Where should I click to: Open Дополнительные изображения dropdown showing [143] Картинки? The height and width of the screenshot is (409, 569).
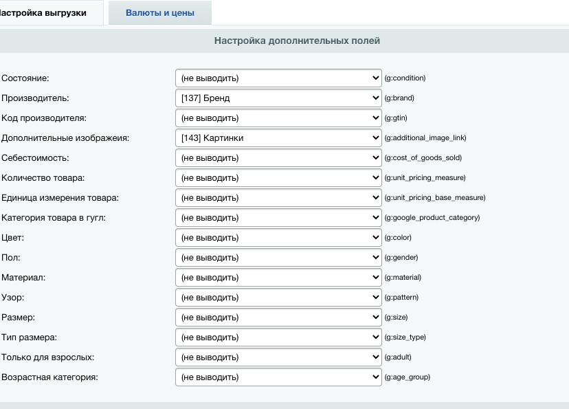coord(278,138)
